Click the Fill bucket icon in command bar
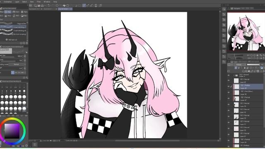Image resolution: width=265 pixels, height=149 pixels. point(64,5)
